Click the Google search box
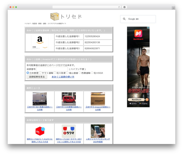Screen dimensions: 183x155 pyautogui.click(x=138, y=19)
